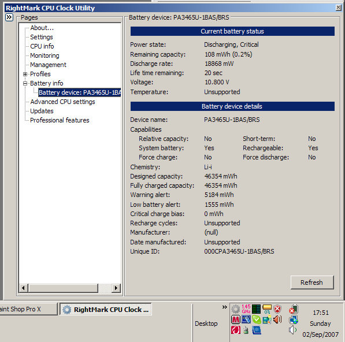Open the About... page
This screenshot has width=345, height=342.
pos(42,28)
